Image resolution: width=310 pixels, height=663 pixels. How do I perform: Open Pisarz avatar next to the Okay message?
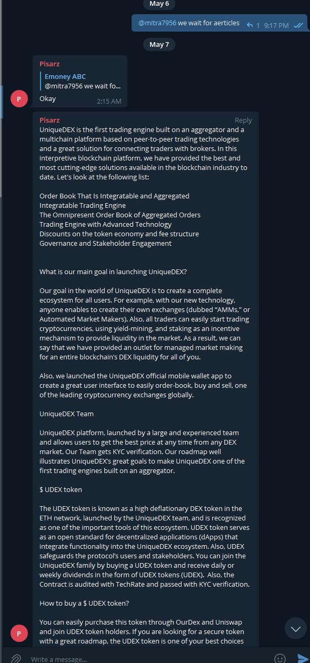pyautogui.click(x=19, y=98)
